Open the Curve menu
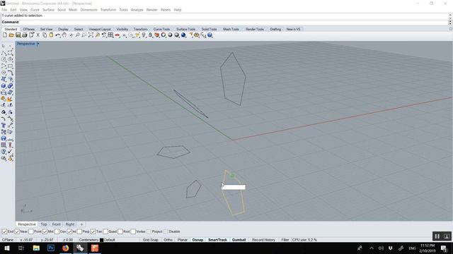 (x=35, y=10)
